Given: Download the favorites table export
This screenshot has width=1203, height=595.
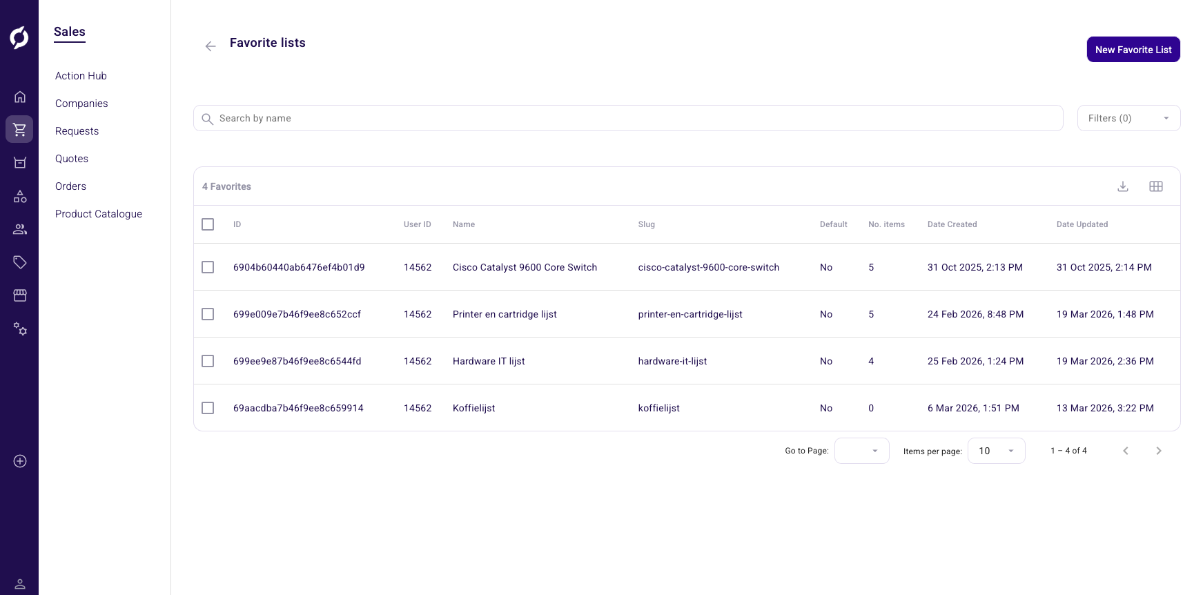Looking at the screenshot, I should point(1123,186).
